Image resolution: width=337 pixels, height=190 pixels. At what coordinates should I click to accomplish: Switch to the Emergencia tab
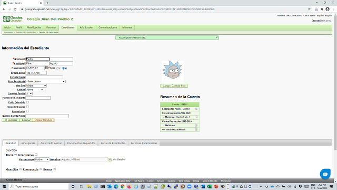tap(28, 143)
